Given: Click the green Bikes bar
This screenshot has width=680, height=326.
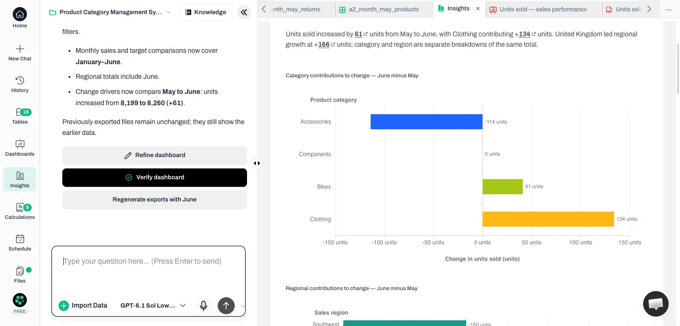Looking at the screenshot, I should point(502,187).
